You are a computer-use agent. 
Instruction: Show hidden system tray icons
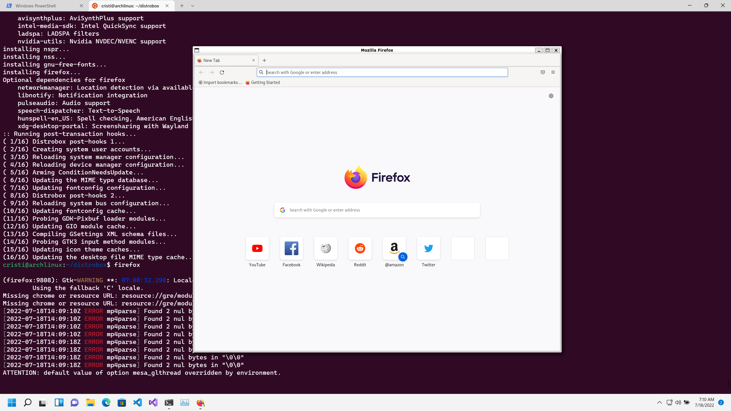659,402
